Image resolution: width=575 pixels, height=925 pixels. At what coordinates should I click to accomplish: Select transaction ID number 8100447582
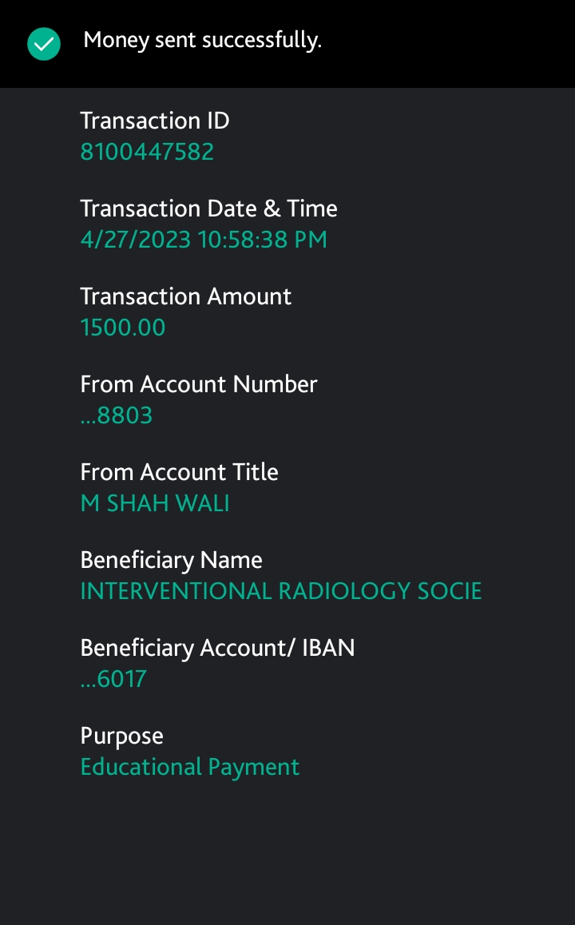pos(147,152)
